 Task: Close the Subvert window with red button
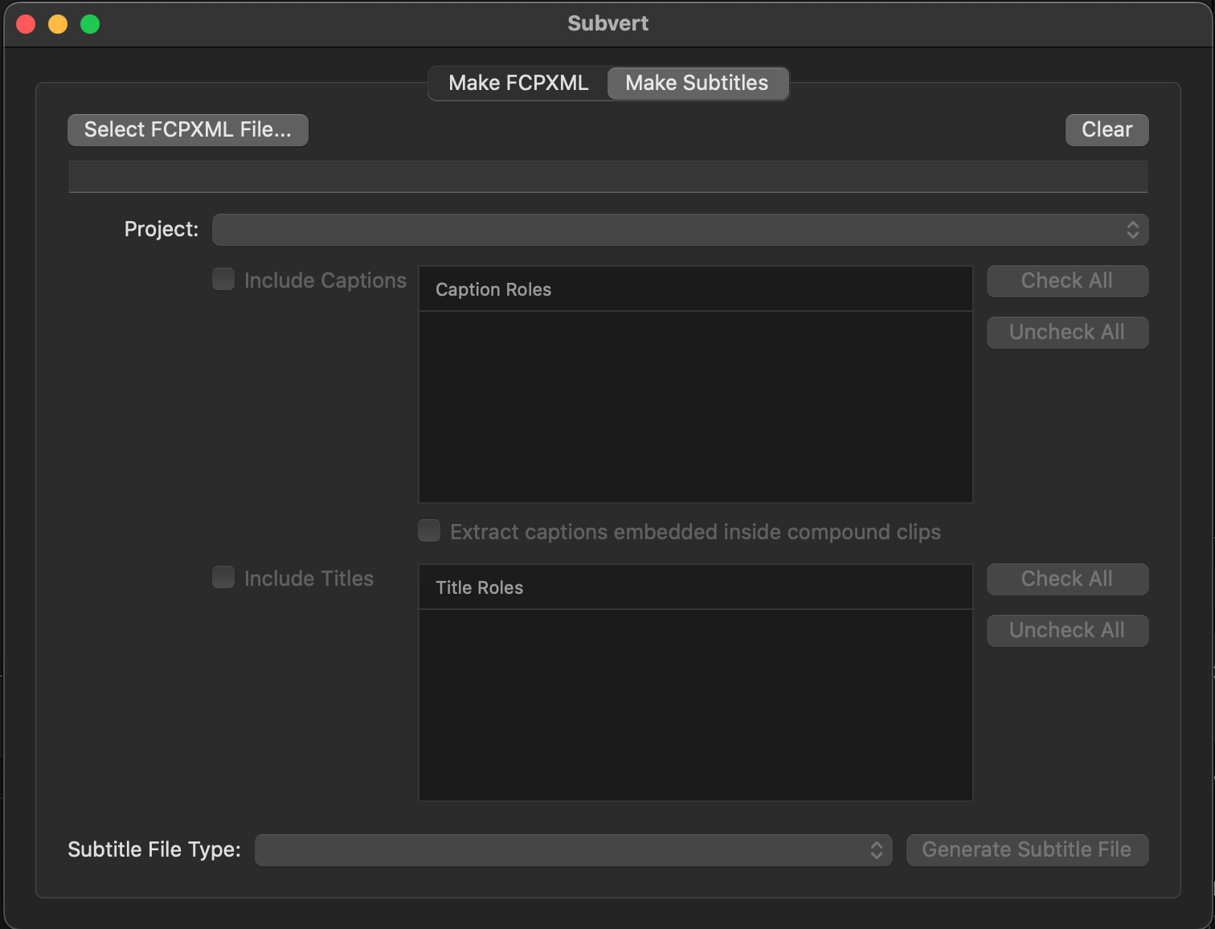point(26,24)
